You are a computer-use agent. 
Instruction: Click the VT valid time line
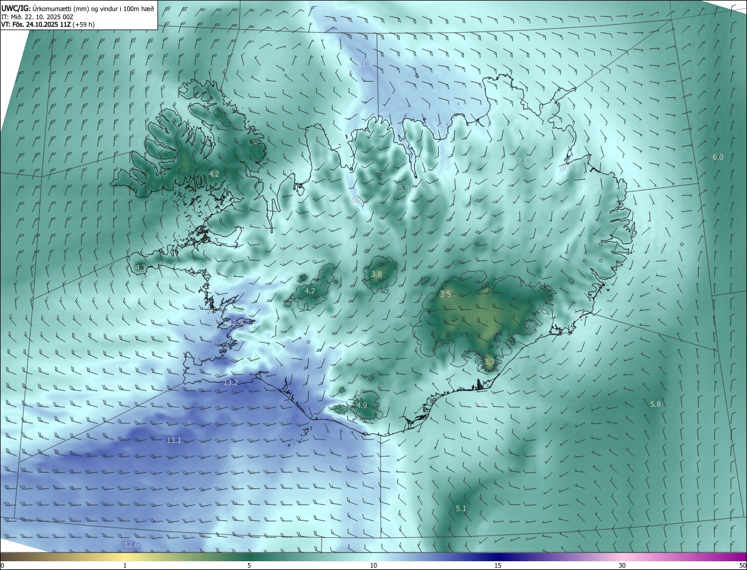pos(48,24)
